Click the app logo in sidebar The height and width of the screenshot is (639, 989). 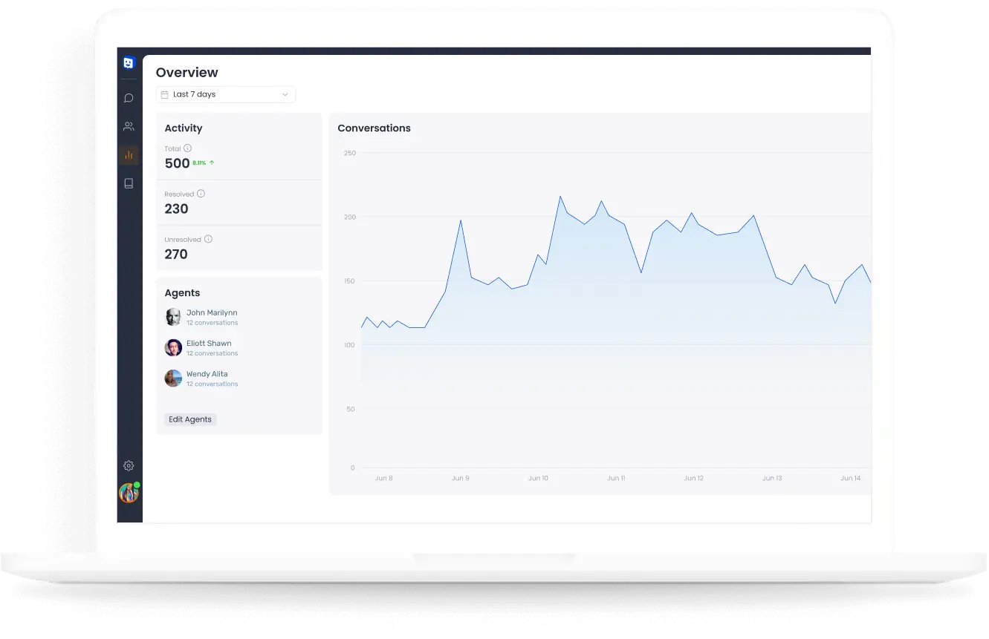(129, 63)
